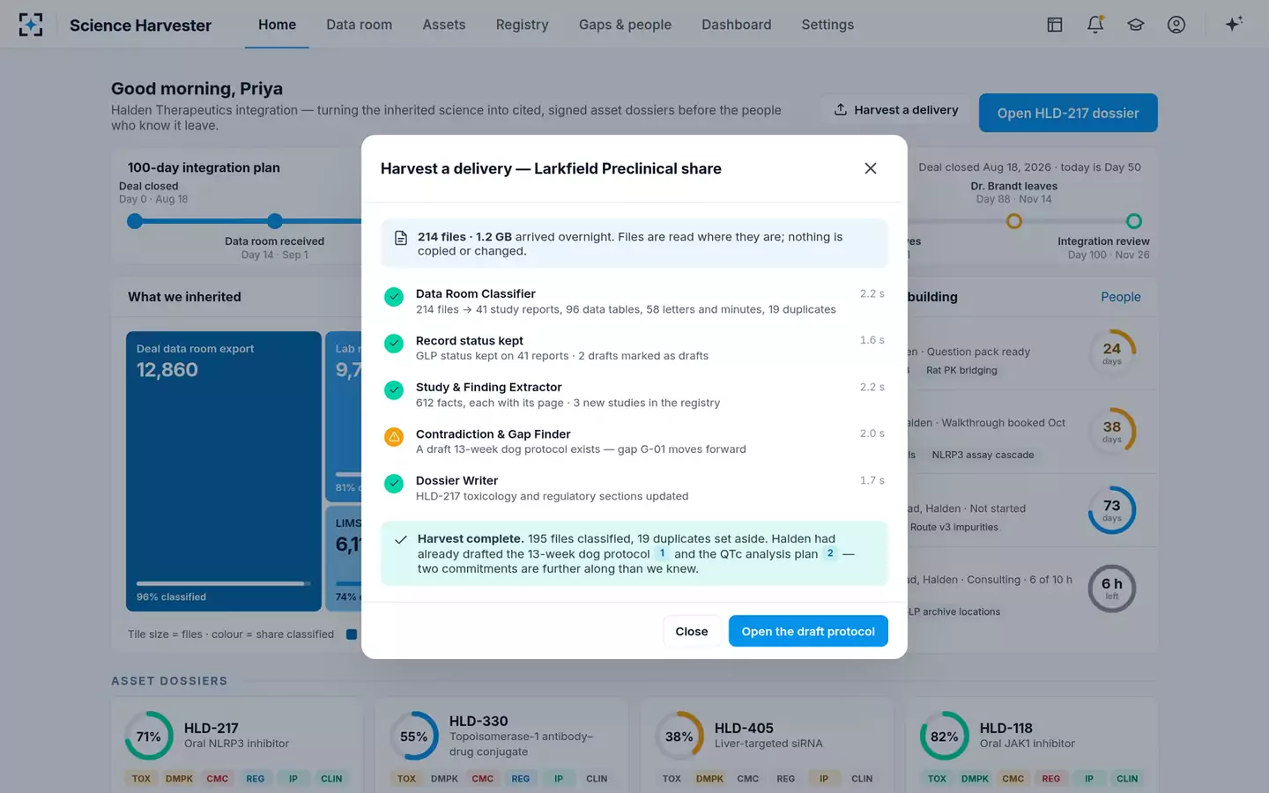Open the graduation cap learning icon
The image size is (1269, 793).
[x=1136, y=25]
